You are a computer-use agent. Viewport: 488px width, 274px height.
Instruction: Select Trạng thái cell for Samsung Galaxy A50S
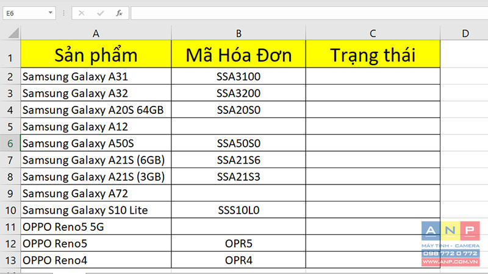point(373,143)
